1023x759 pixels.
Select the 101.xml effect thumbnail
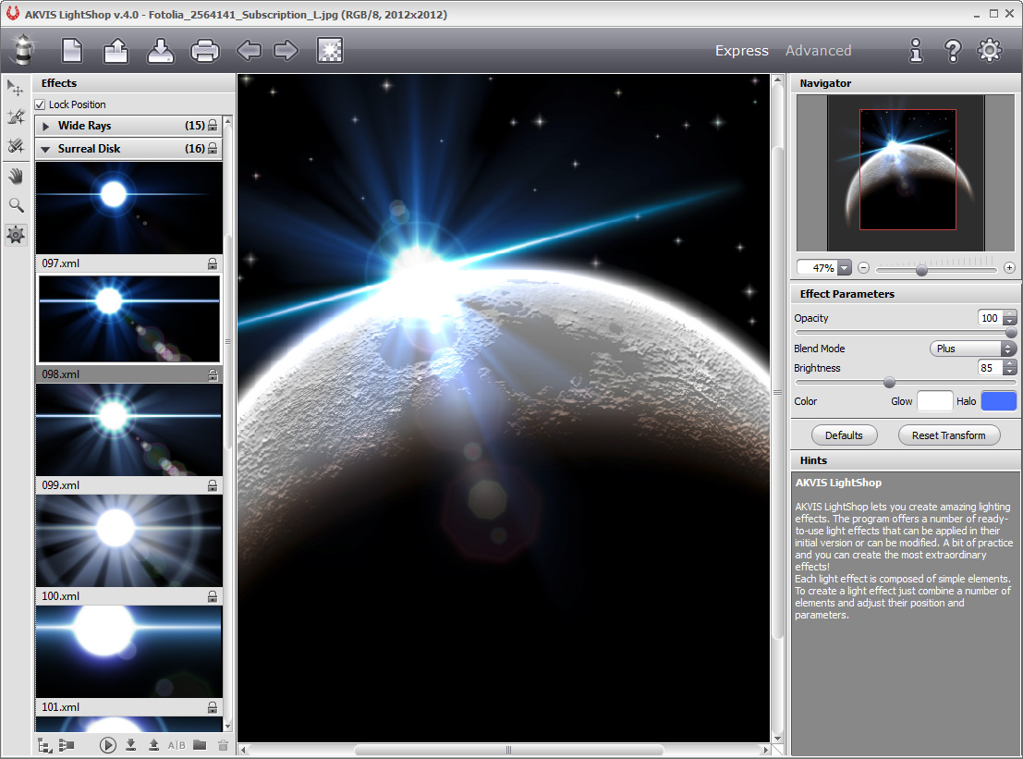[x=129, y=652]
